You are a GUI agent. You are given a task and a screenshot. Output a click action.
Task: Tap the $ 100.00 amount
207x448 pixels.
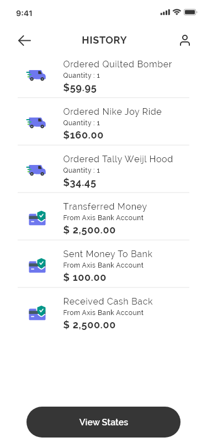point(84,278)
